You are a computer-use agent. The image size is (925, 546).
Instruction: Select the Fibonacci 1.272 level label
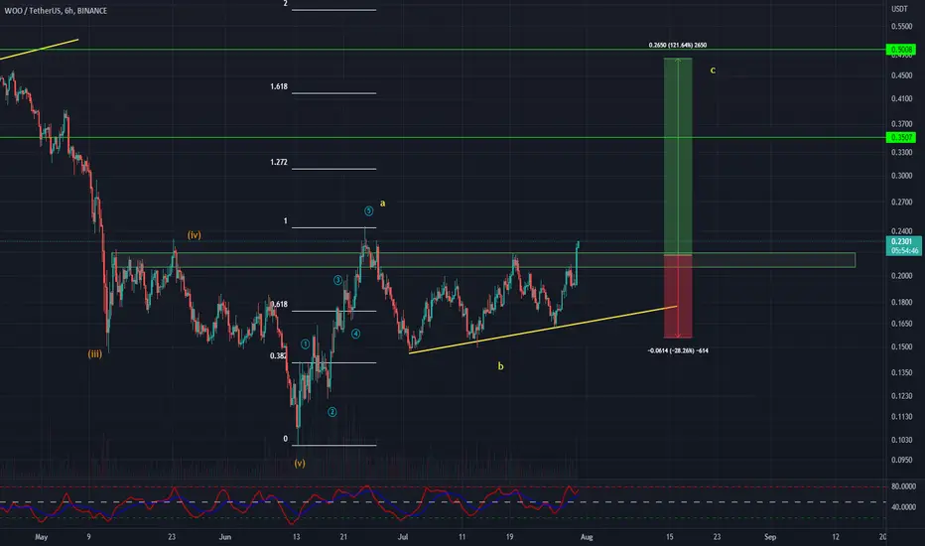pos(279,162)
